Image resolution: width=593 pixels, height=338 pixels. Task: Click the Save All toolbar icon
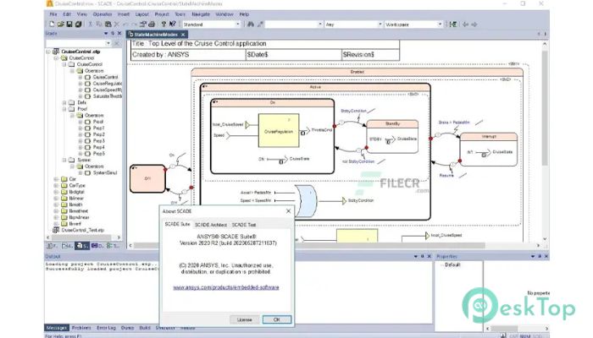tap(78, 25)
